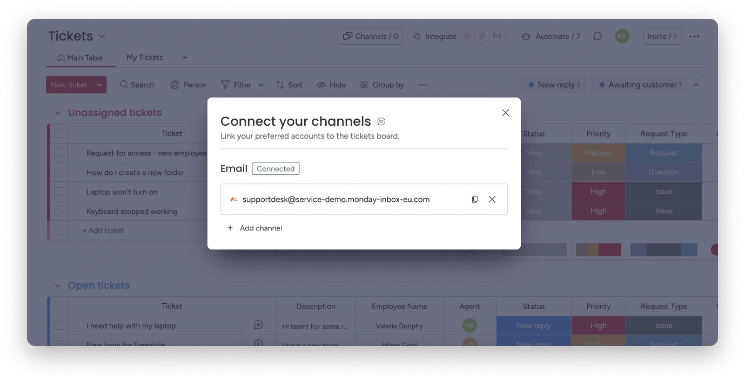Click Medium priority cell for Request for access
Image resolution: width=745 pixels, height=381 pixels.
point(599,153)
